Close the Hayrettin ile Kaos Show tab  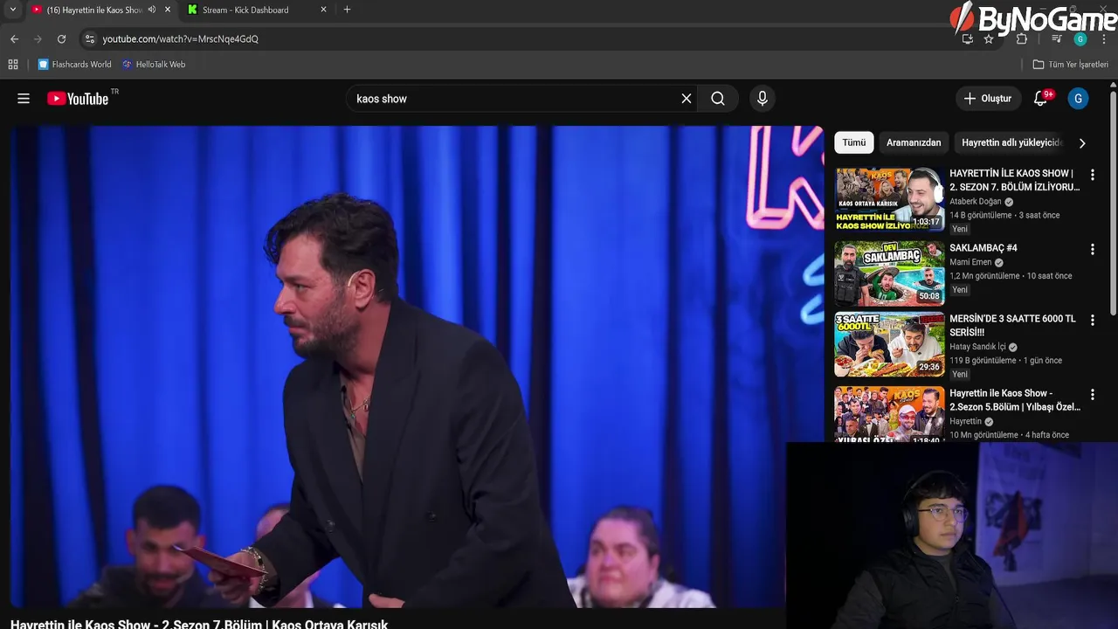pos(168,10)
